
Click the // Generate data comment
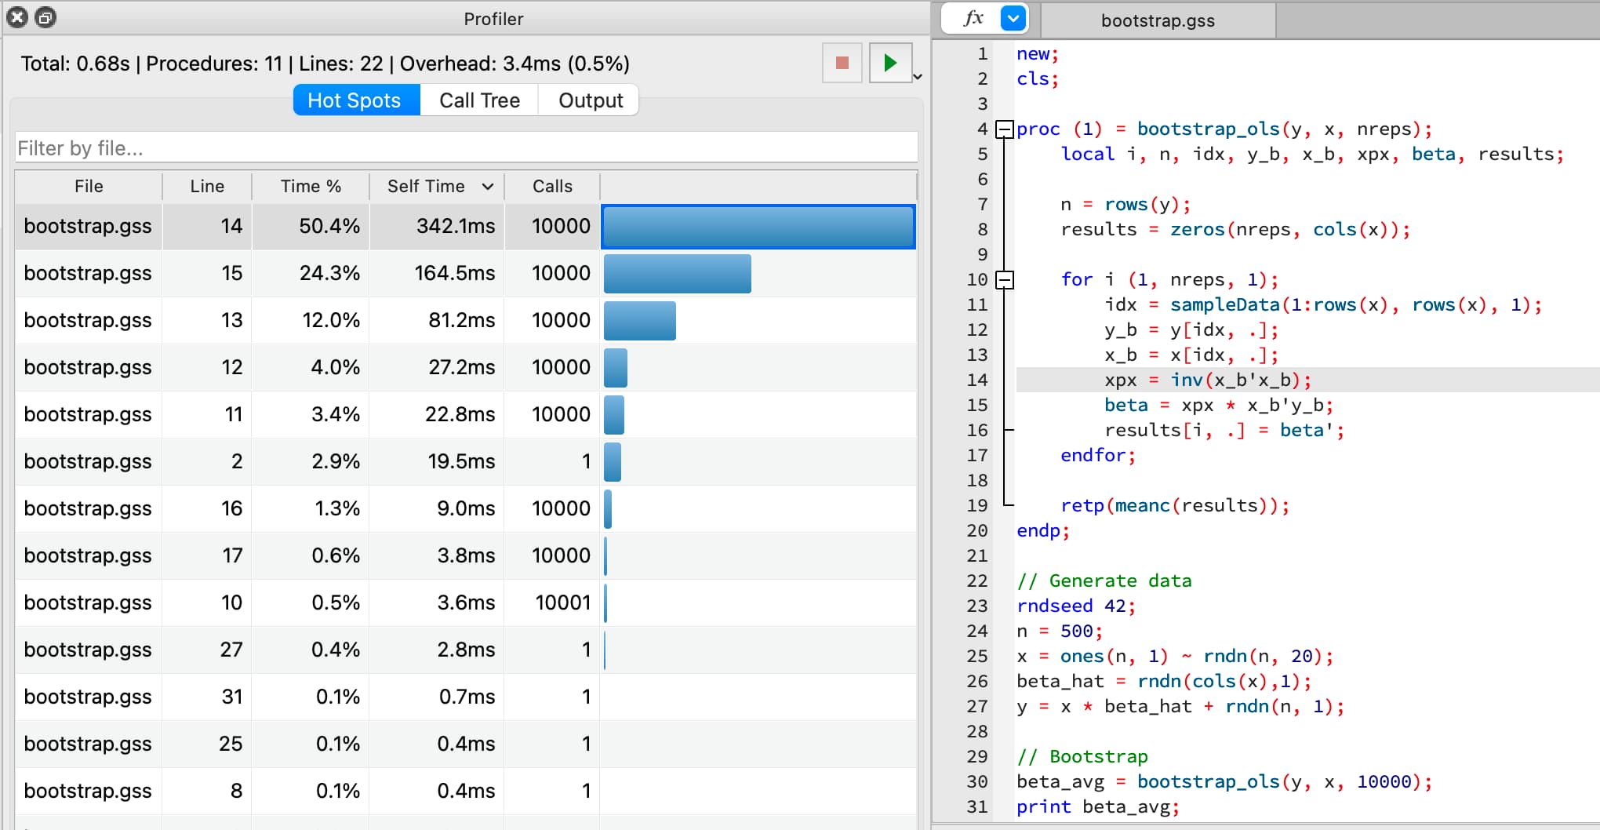click(x=1104, y=581)
